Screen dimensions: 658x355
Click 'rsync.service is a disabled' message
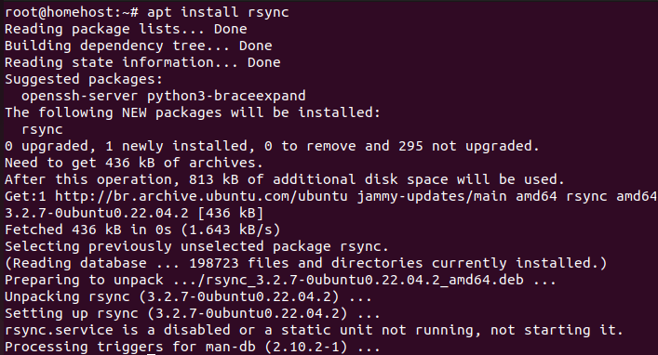(117, 330)
